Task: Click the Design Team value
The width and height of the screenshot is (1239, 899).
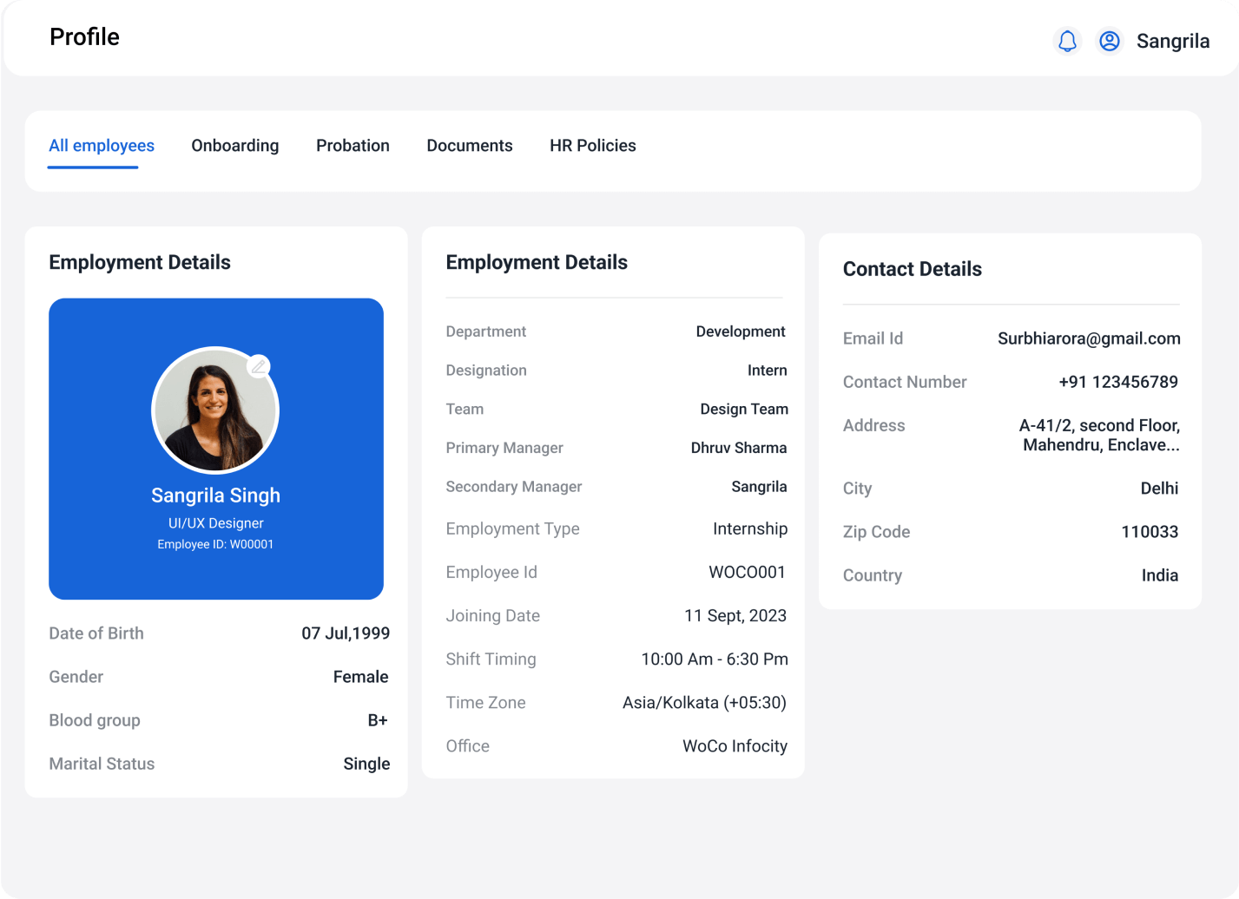Action: pos(743,409)
